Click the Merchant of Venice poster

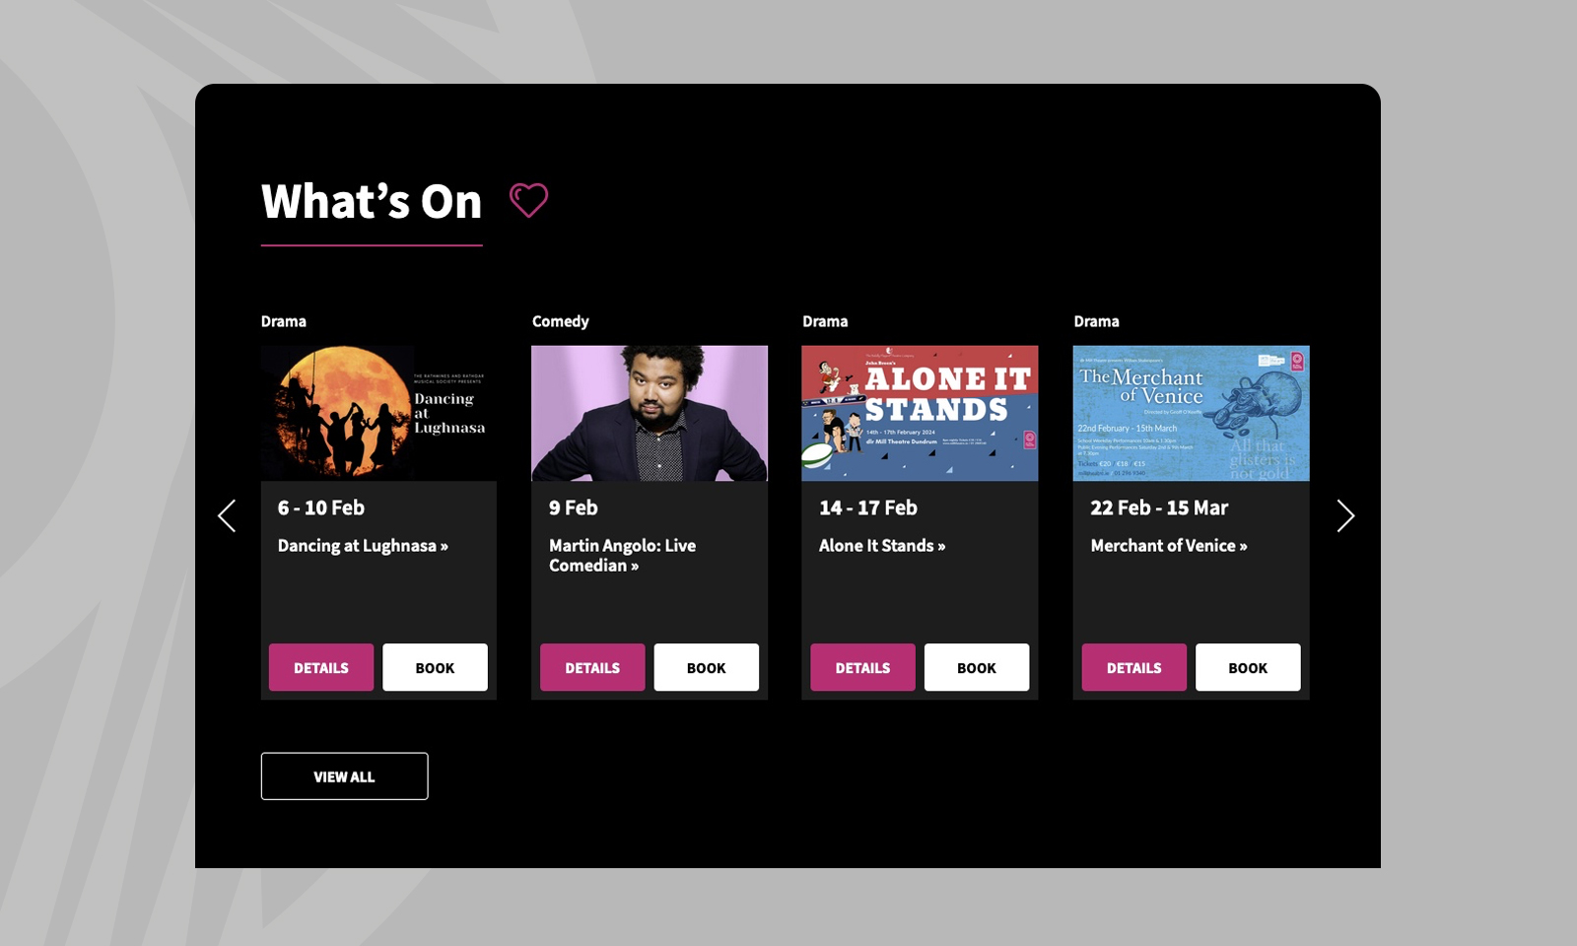coord(1191,413)
